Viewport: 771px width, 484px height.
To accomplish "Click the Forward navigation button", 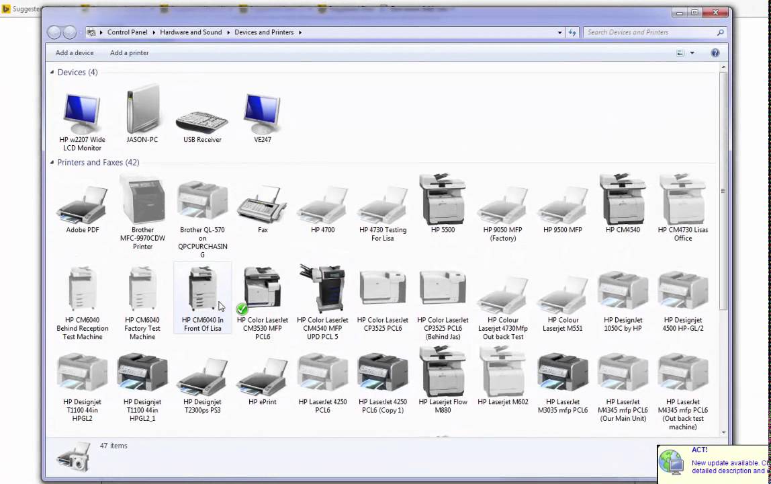I will pos(70,32).
